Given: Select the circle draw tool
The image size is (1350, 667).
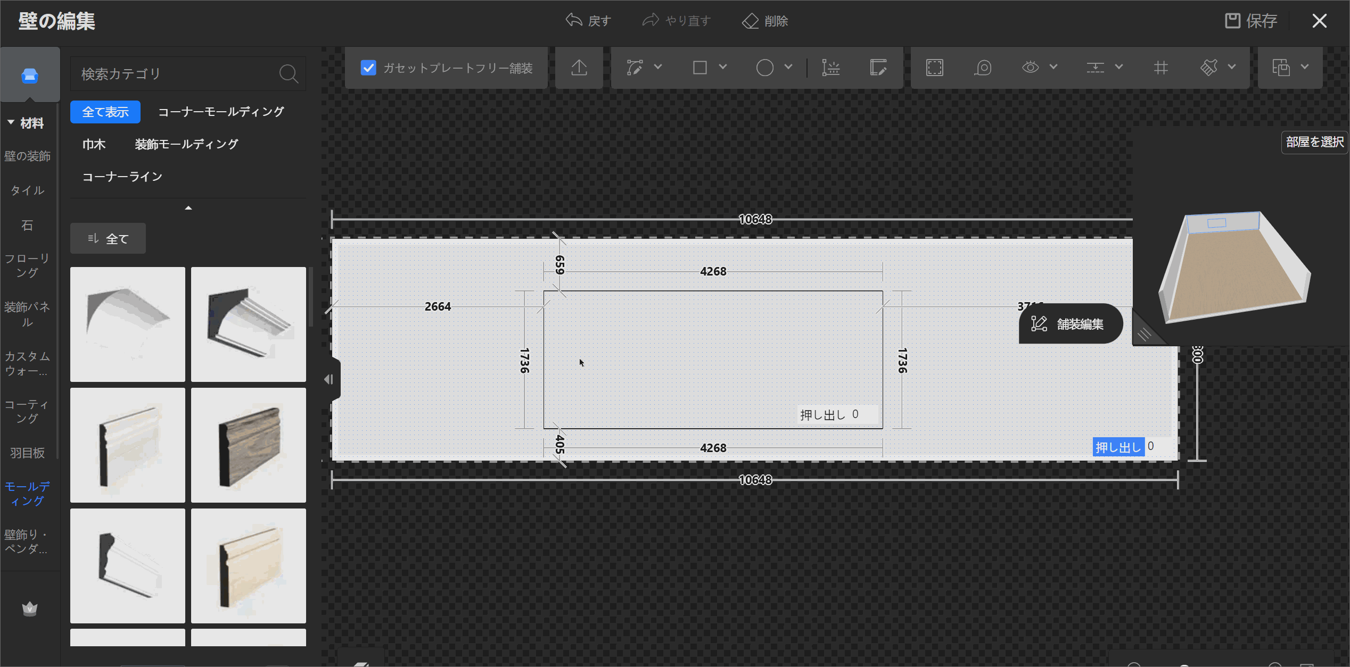Looking at the screenshot, I should coord(765,68).
